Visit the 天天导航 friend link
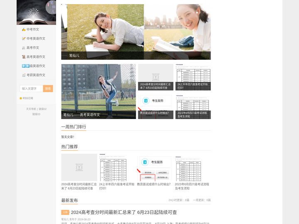 [31, 109]
